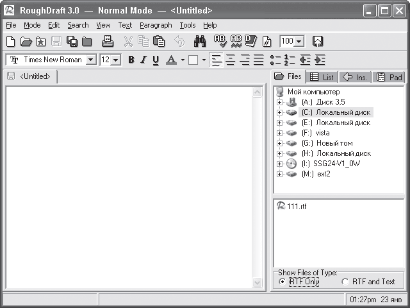Open the zoom 100 dropdown

coord(299,41)
